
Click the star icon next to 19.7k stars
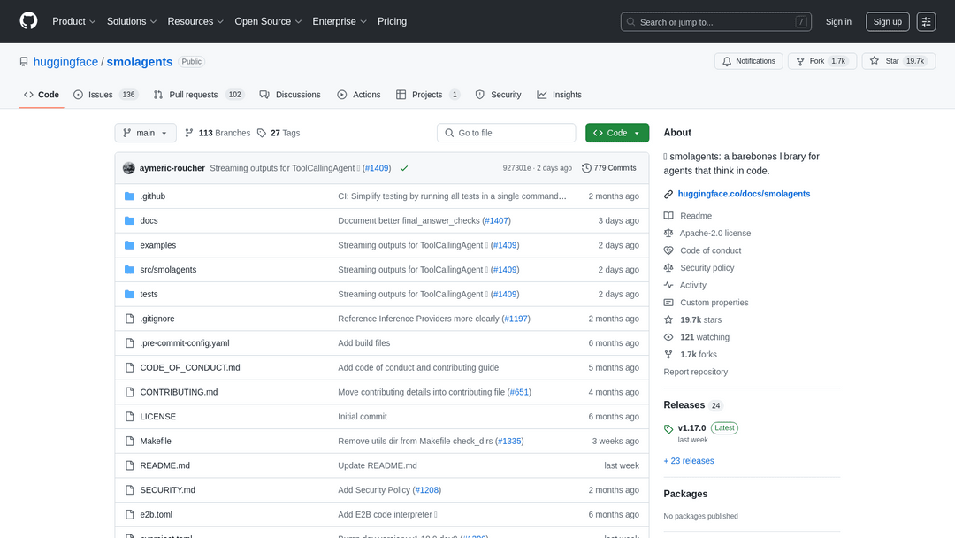pos(668,319)
